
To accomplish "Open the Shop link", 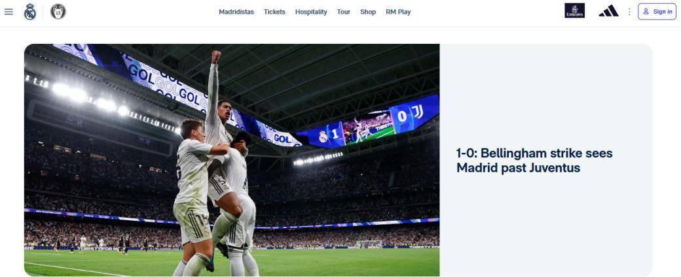I will pos(368,12).
